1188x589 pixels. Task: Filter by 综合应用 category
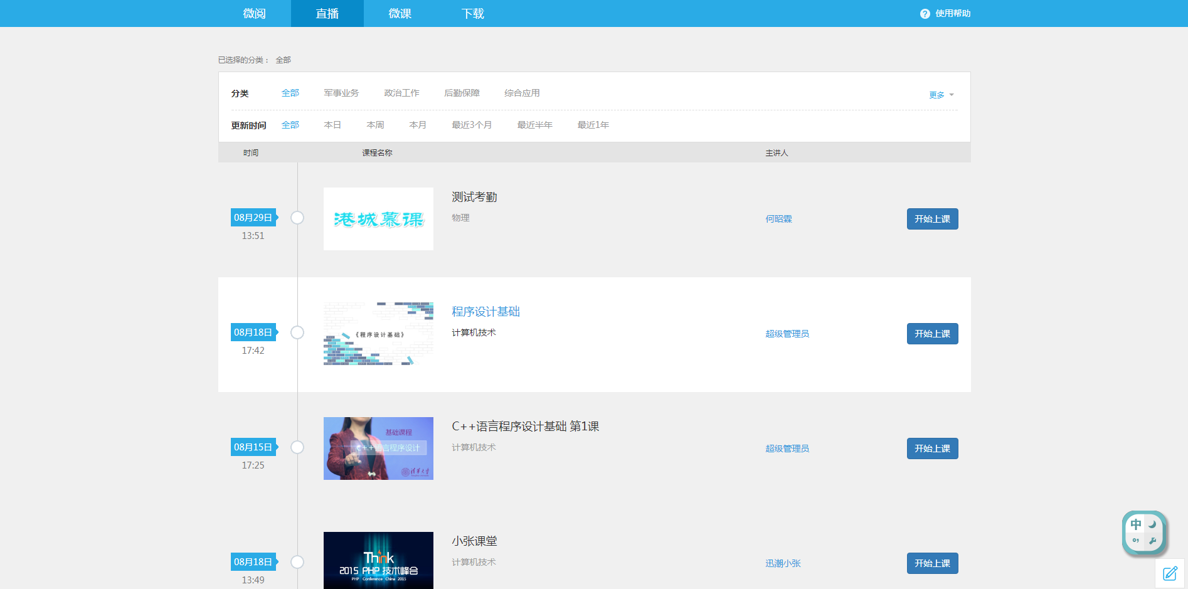point(522,93)
